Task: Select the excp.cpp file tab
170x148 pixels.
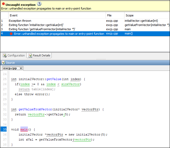Action: coord(10,68)
